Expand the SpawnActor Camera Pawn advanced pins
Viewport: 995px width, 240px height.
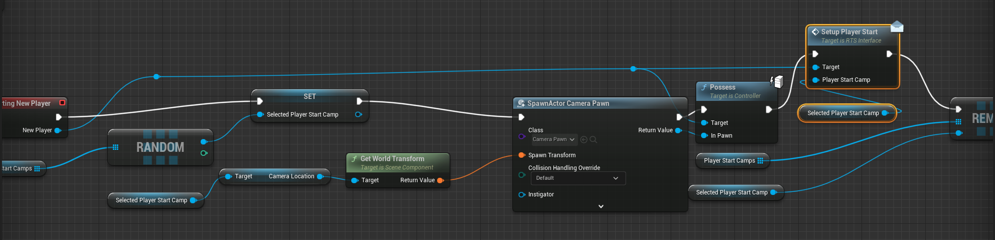point(601,206)
